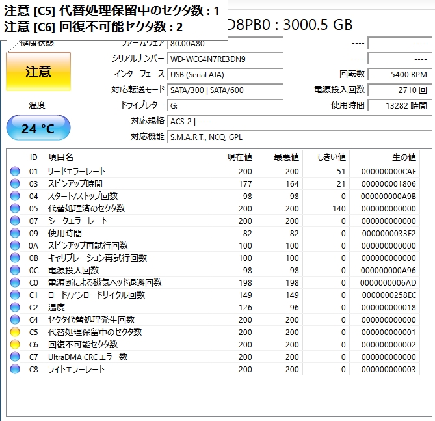This screenshot has width=435, height=421.
Task: Select the row name スピンアップ時間
Action: [75, 183]
